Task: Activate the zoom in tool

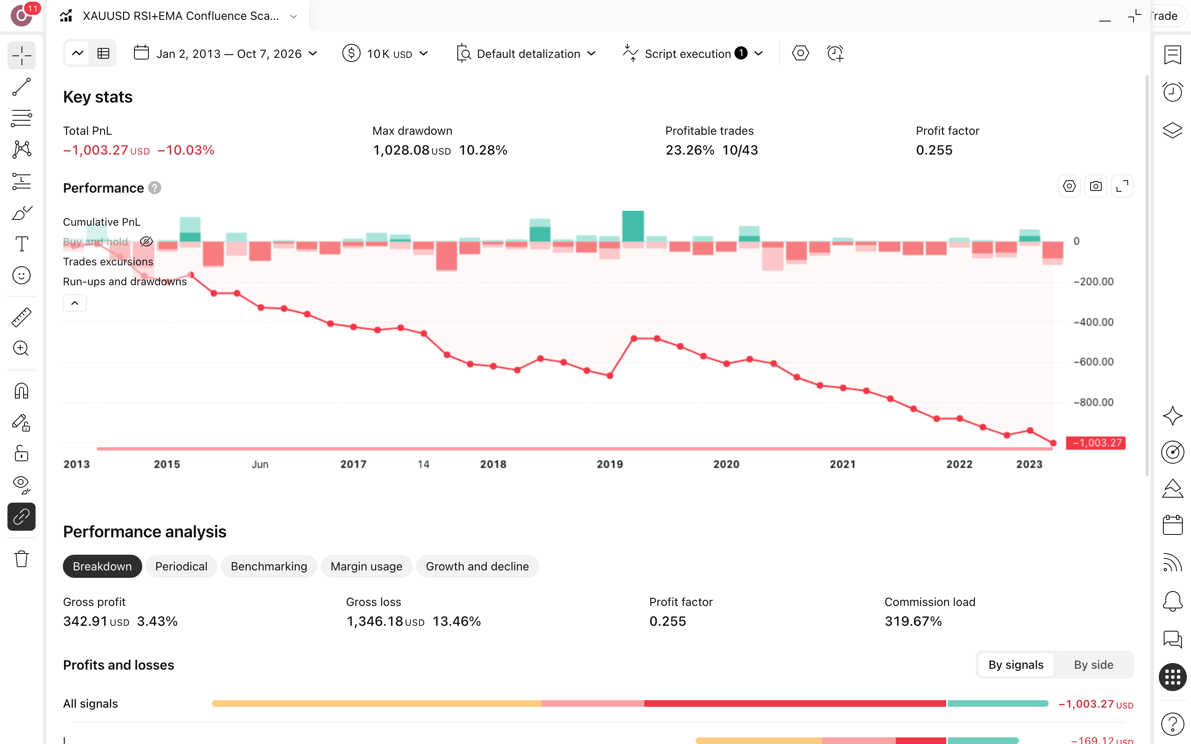Action: (21, 348)
